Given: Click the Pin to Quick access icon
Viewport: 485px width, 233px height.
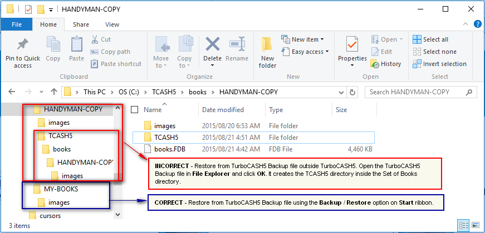Looking at the screenshot, I should pyautogui.click(x=23, y=45).
